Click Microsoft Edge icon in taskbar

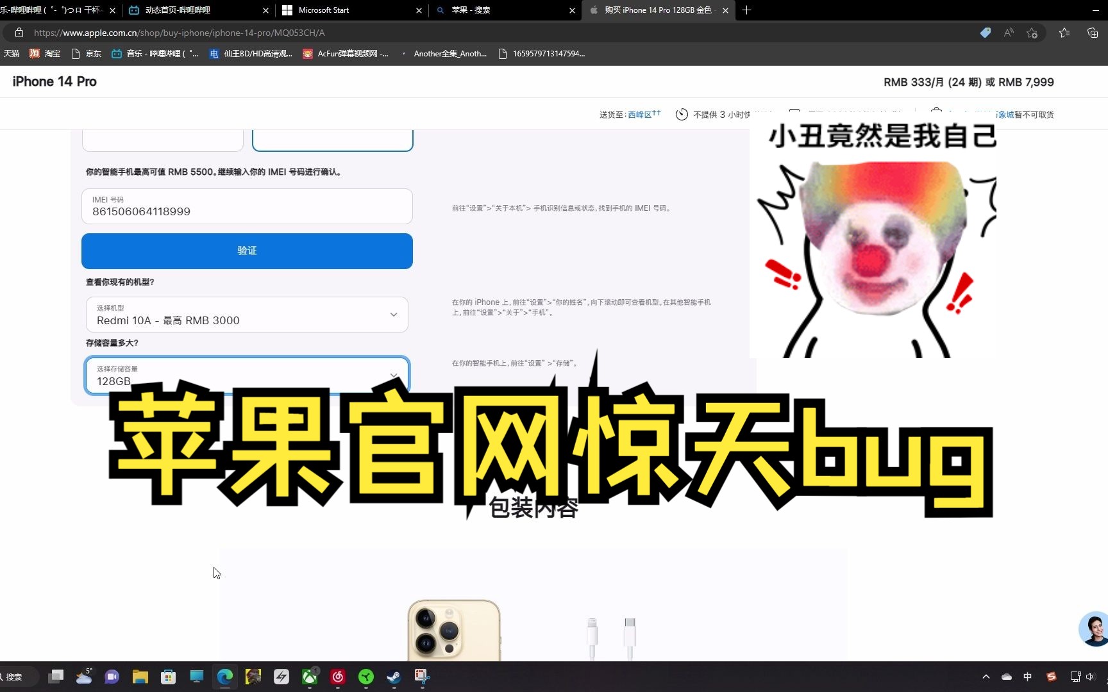(225, 677)
